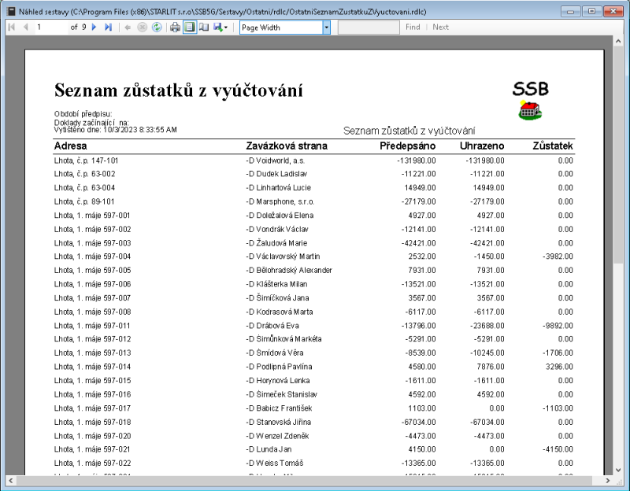630x491 pixels.
Task: Stop the report rendering
Action: [143, 27]
